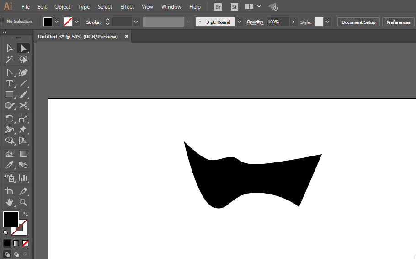Image resolution: width=416 pixels, height=259 pixels.
Task: Swap fill and stroke colors
Action: pyautogui.click(x=26, y=214)
